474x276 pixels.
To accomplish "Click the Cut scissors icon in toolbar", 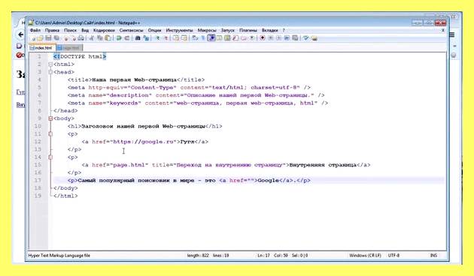I will [92, 38].
